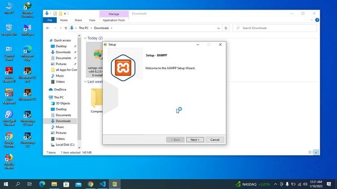337x189 pixels.
Task: Go back in File Explorer
Action: pyautogui.click(x=48, y=28)
